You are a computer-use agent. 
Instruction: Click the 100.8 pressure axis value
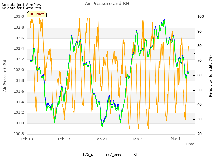19,134
